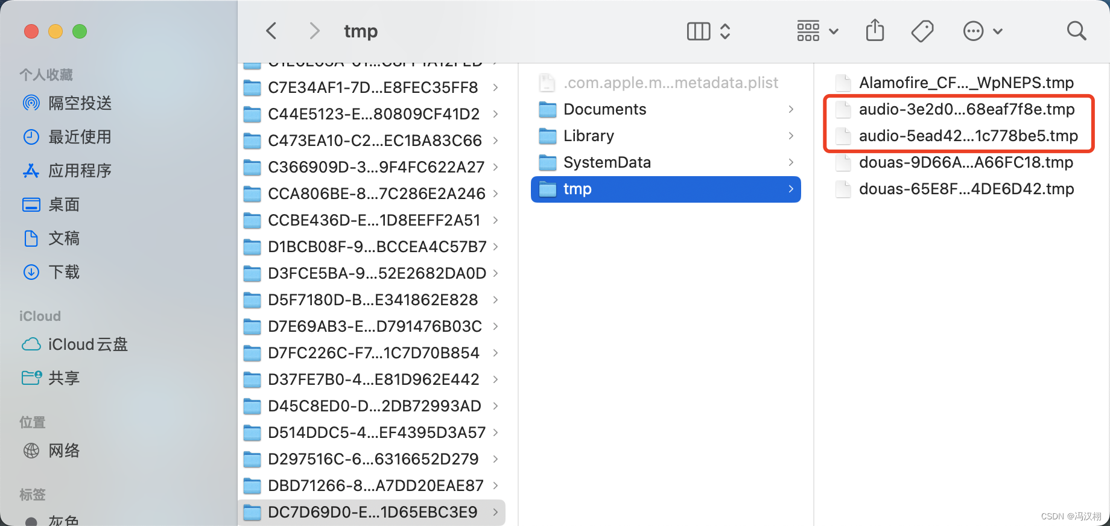Image resolution: width=1110 pixels, height=526 pixels.
Task: Open Recents 最近使用 in sidebar
Action: tap(66, 137)
